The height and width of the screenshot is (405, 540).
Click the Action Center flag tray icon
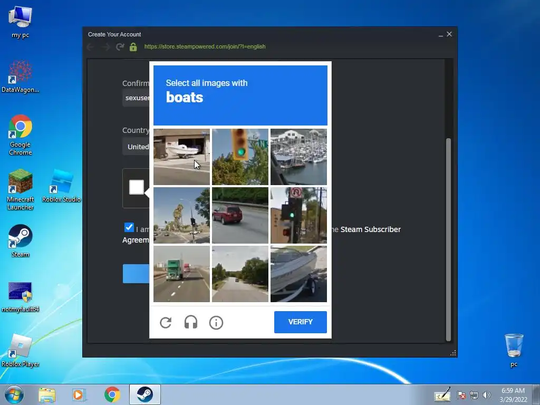click(x=461, y=395)
